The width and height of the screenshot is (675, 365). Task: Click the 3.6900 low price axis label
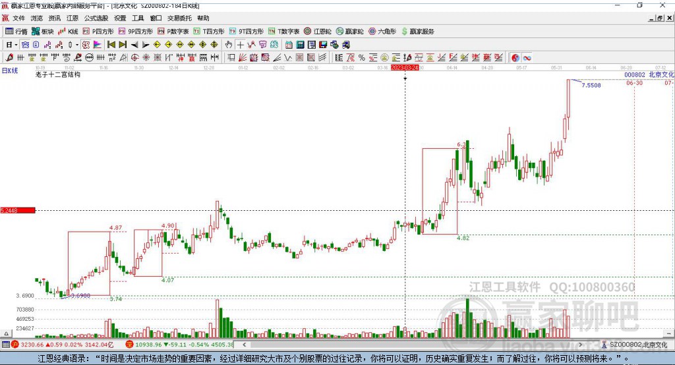[25, 296]
